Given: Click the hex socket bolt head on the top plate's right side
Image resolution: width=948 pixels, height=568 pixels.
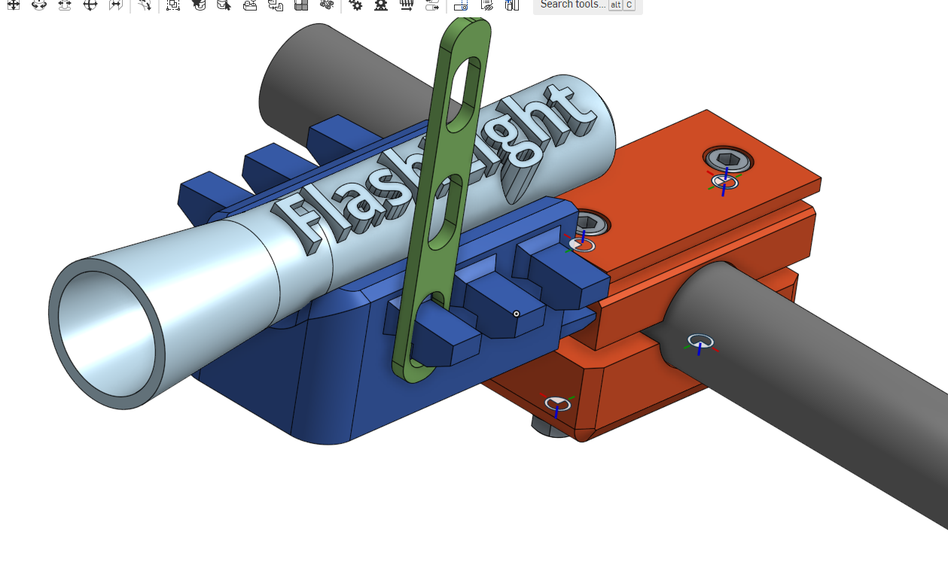Looking at the screenshot, I should tap(730, 158).
